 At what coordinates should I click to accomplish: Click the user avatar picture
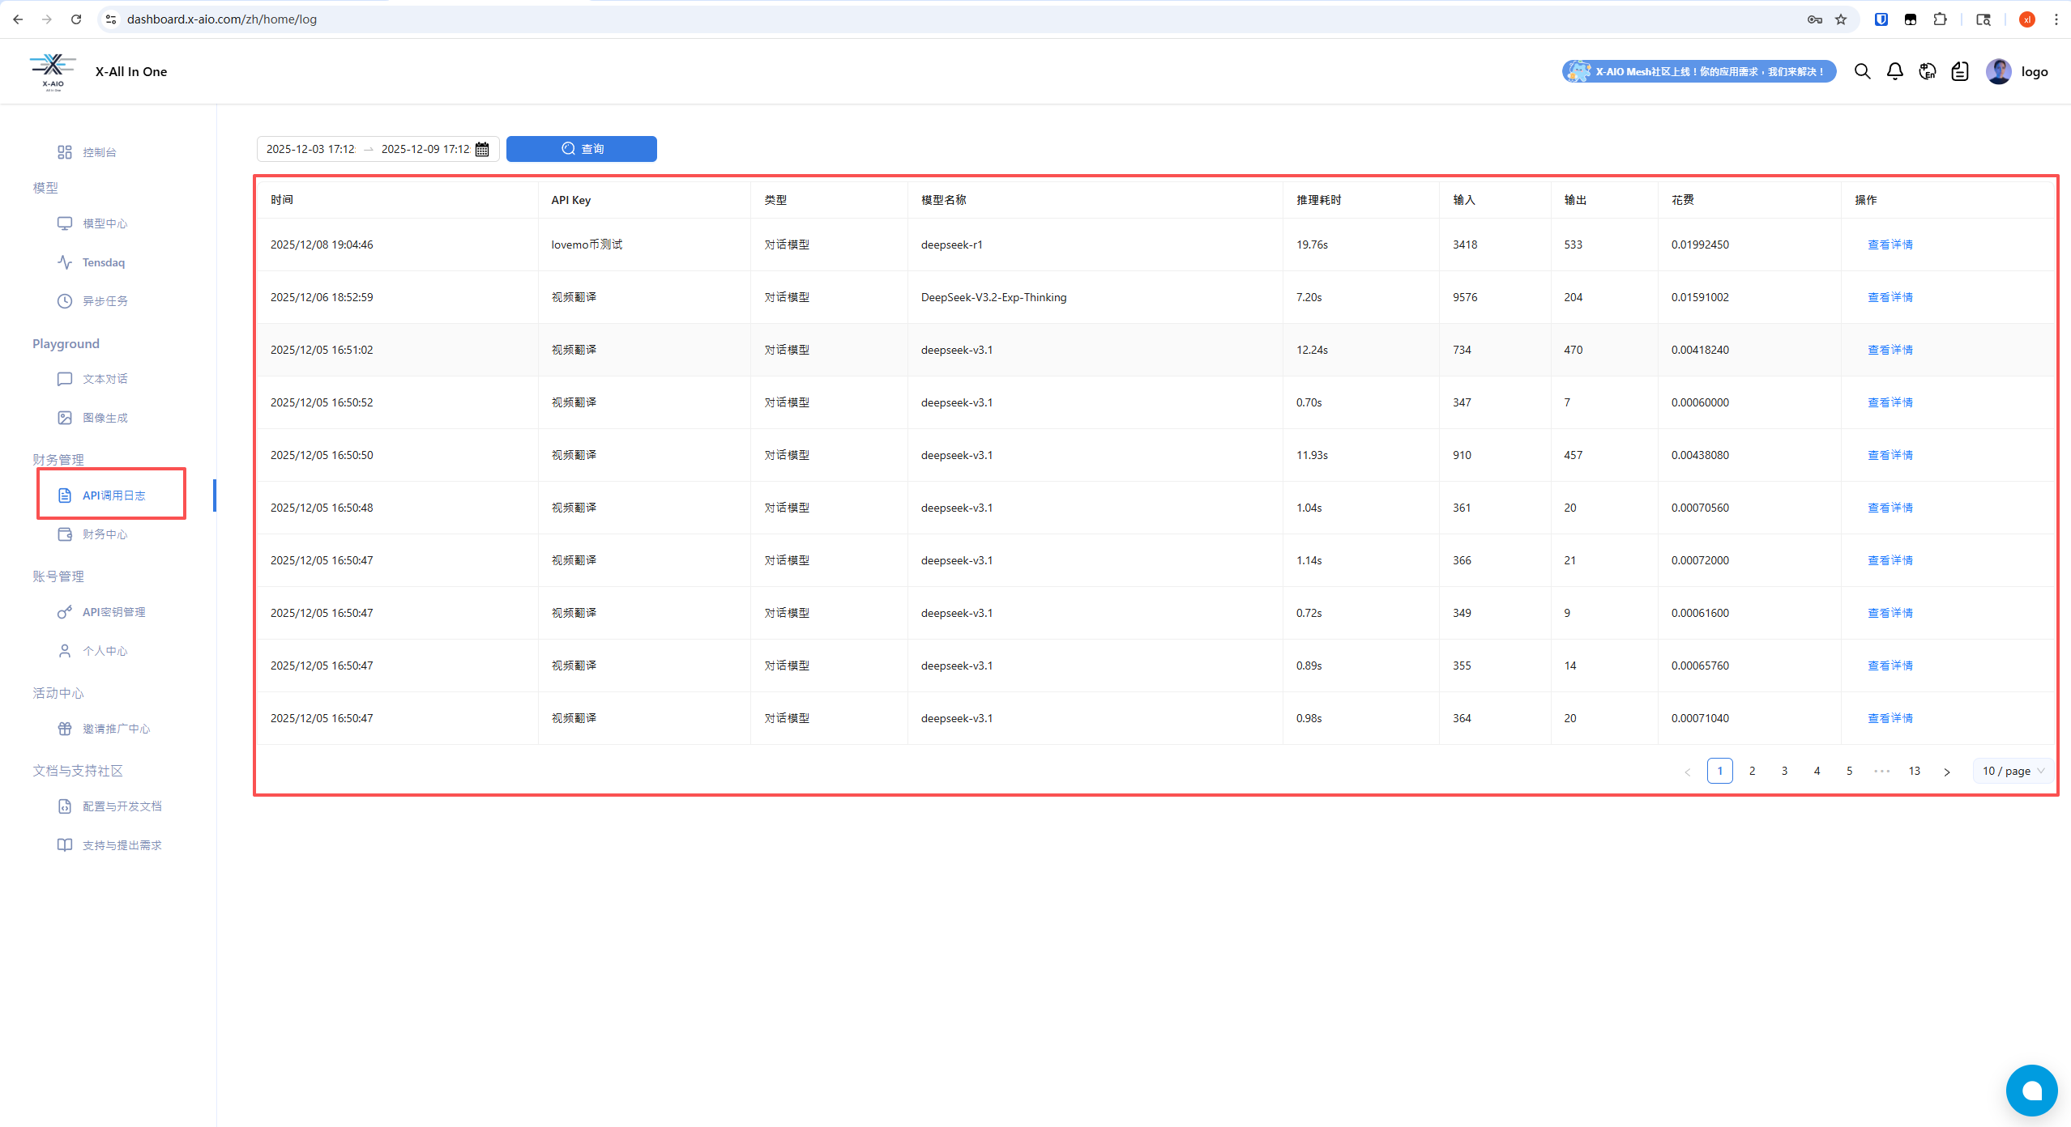tap(1998, 71)
